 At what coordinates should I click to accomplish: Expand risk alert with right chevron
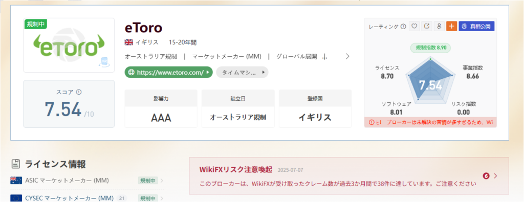click(495, 176)
